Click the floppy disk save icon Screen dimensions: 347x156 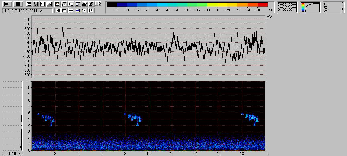point(36,4)
